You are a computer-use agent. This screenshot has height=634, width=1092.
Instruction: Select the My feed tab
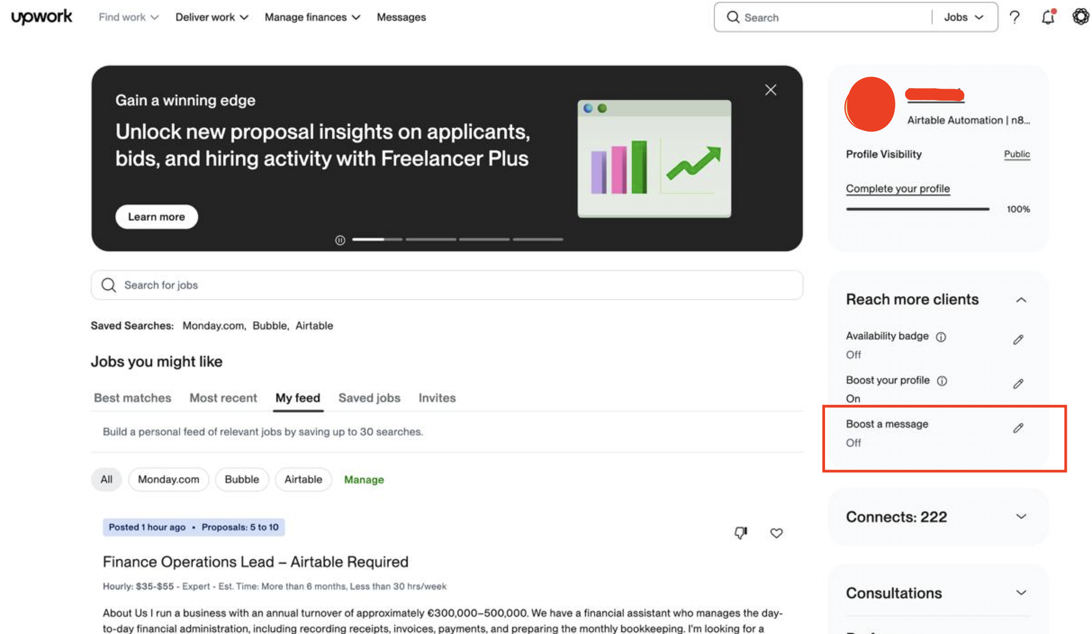tap(298, 398)
